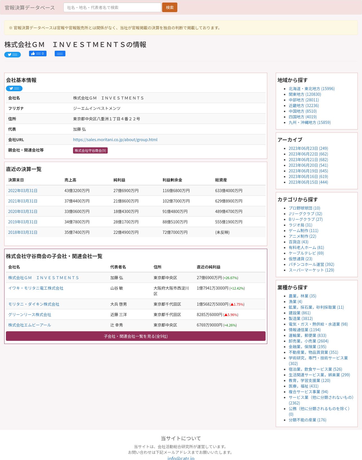Open the 株式会社GM INVESTMENTS link in the subsidiaries table

click(x=43, y=278)
